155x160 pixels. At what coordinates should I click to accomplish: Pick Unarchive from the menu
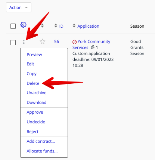(37, 93)
